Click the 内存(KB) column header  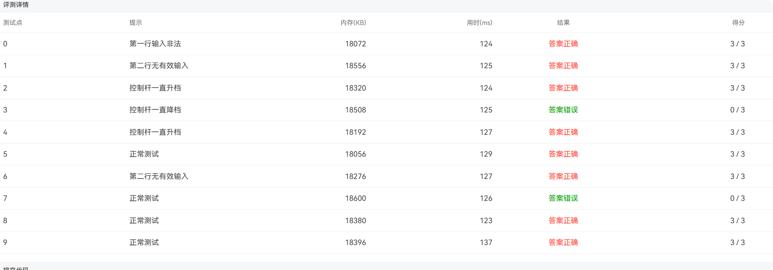pyautogui.click(x=353, y=23)
